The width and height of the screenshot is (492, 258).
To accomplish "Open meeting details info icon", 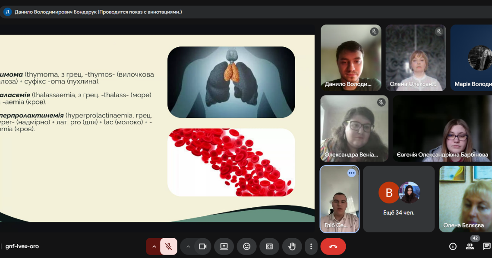I will point(453,246).
